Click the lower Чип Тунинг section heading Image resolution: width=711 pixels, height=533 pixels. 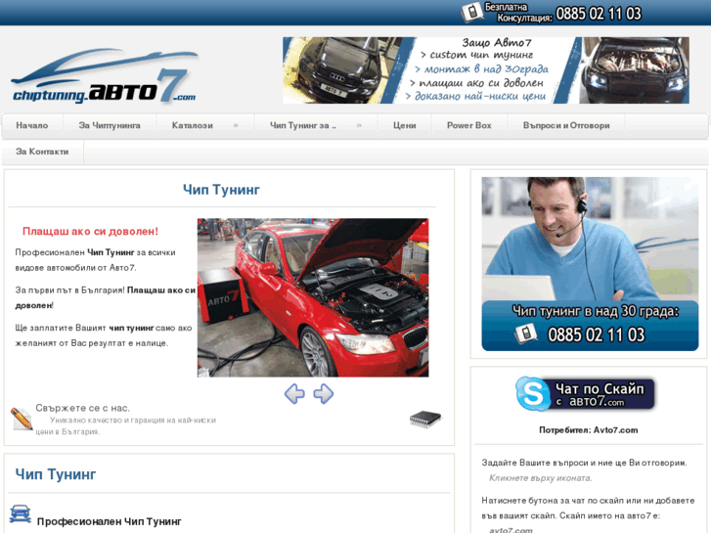56,474
